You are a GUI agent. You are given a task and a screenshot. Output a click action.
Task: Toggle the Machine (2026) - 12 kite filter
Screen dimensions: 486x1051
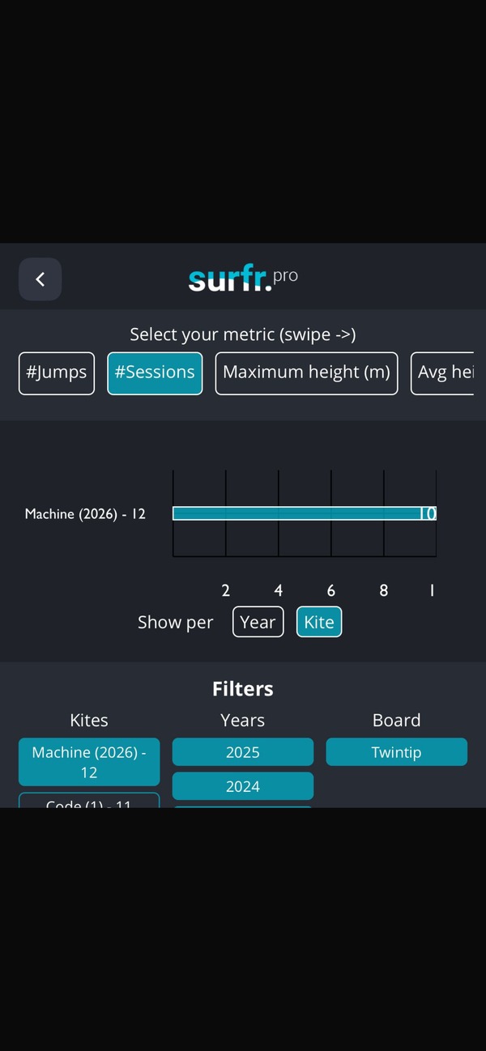89,762
